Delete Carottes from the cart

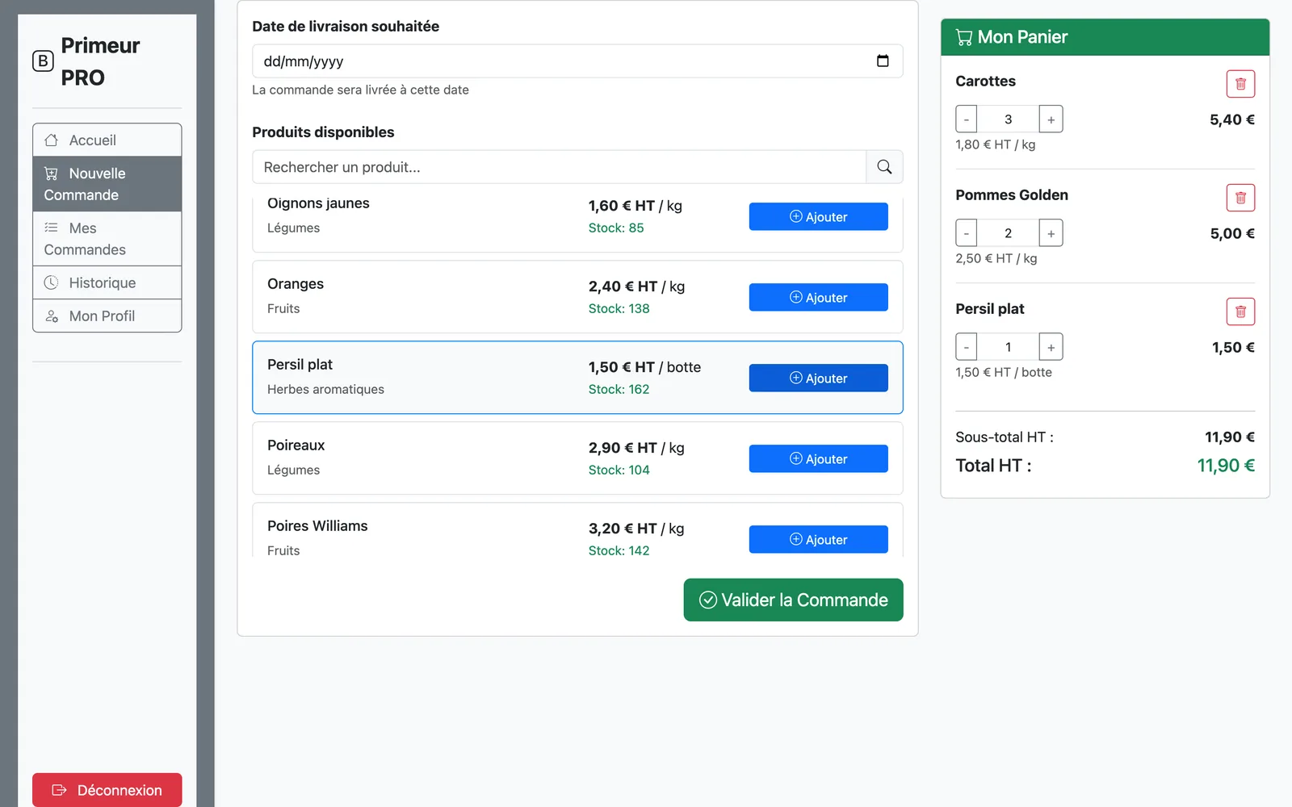coord(1240,84)
